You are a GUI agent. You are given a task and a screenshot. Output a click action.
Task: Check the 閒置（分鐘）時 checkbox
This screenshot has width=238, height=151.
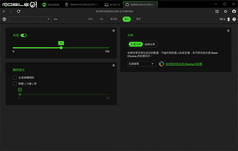pyautogui.click(x=15, y=84)
